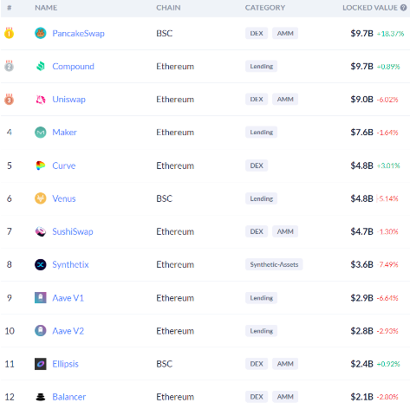Click the Ellipsis logo icon
The width and height of the screenshot is (410, 409).
(41, 364)
